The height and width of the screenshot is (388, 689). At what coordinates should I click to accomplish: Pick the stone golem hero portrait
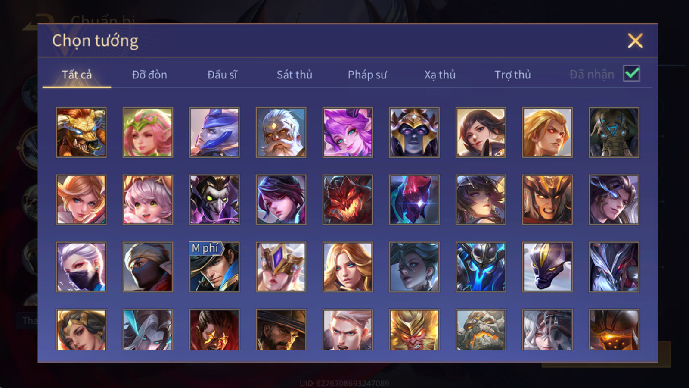point(481,330)
